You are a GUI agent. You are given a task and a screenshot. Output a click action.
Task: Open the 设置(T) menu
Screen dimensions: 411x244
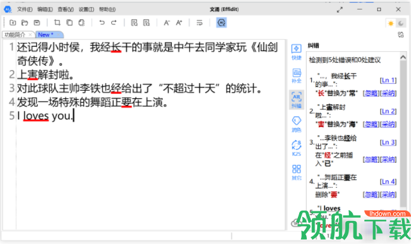coord(86,10)
